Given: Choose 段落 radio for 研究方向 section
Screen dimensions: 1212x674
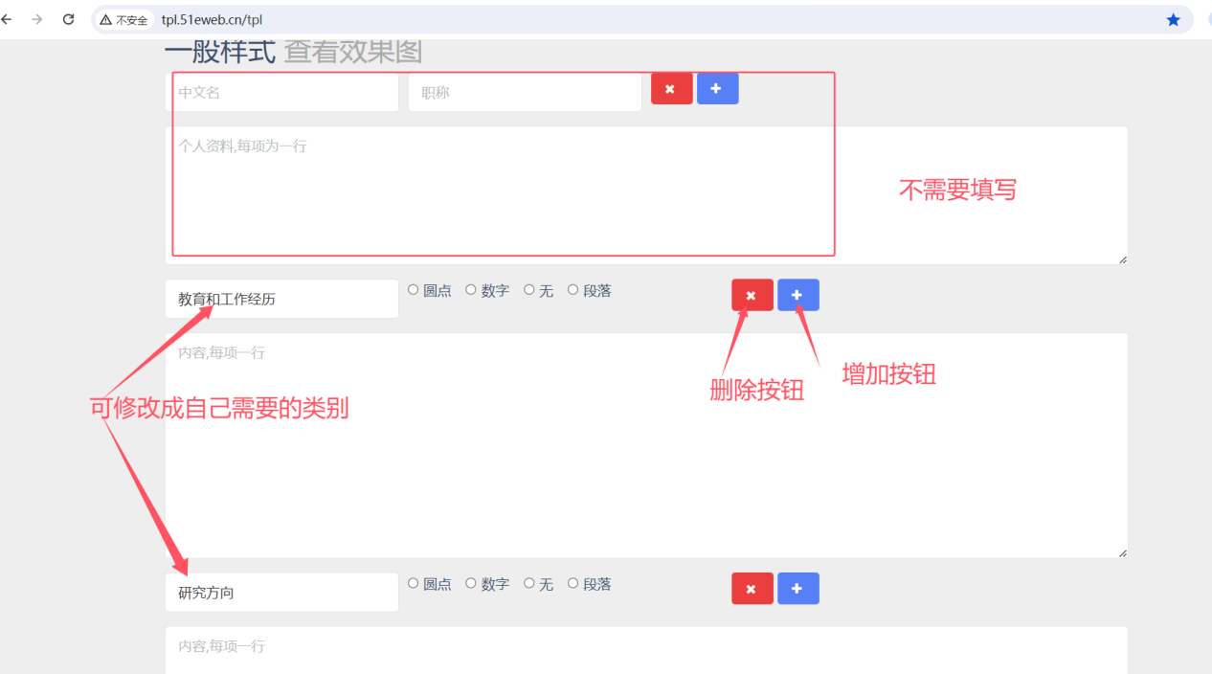Looking at the screenshot, I should 573,583.
